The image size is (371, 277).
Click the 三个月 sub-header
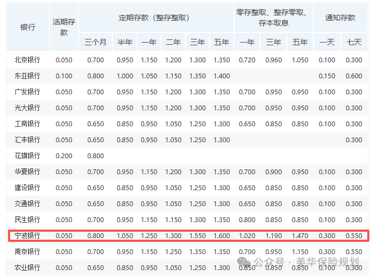coord(95,42)
